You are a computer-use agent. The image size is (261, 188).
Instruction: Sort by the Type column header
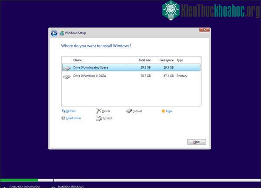pyautogui.click(x=188, y=60)
